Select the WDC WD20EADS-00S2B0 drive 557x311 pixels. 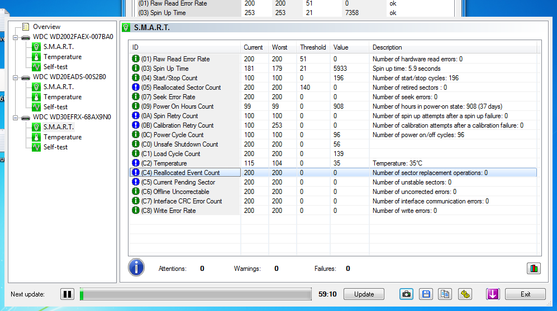point(69,76)
